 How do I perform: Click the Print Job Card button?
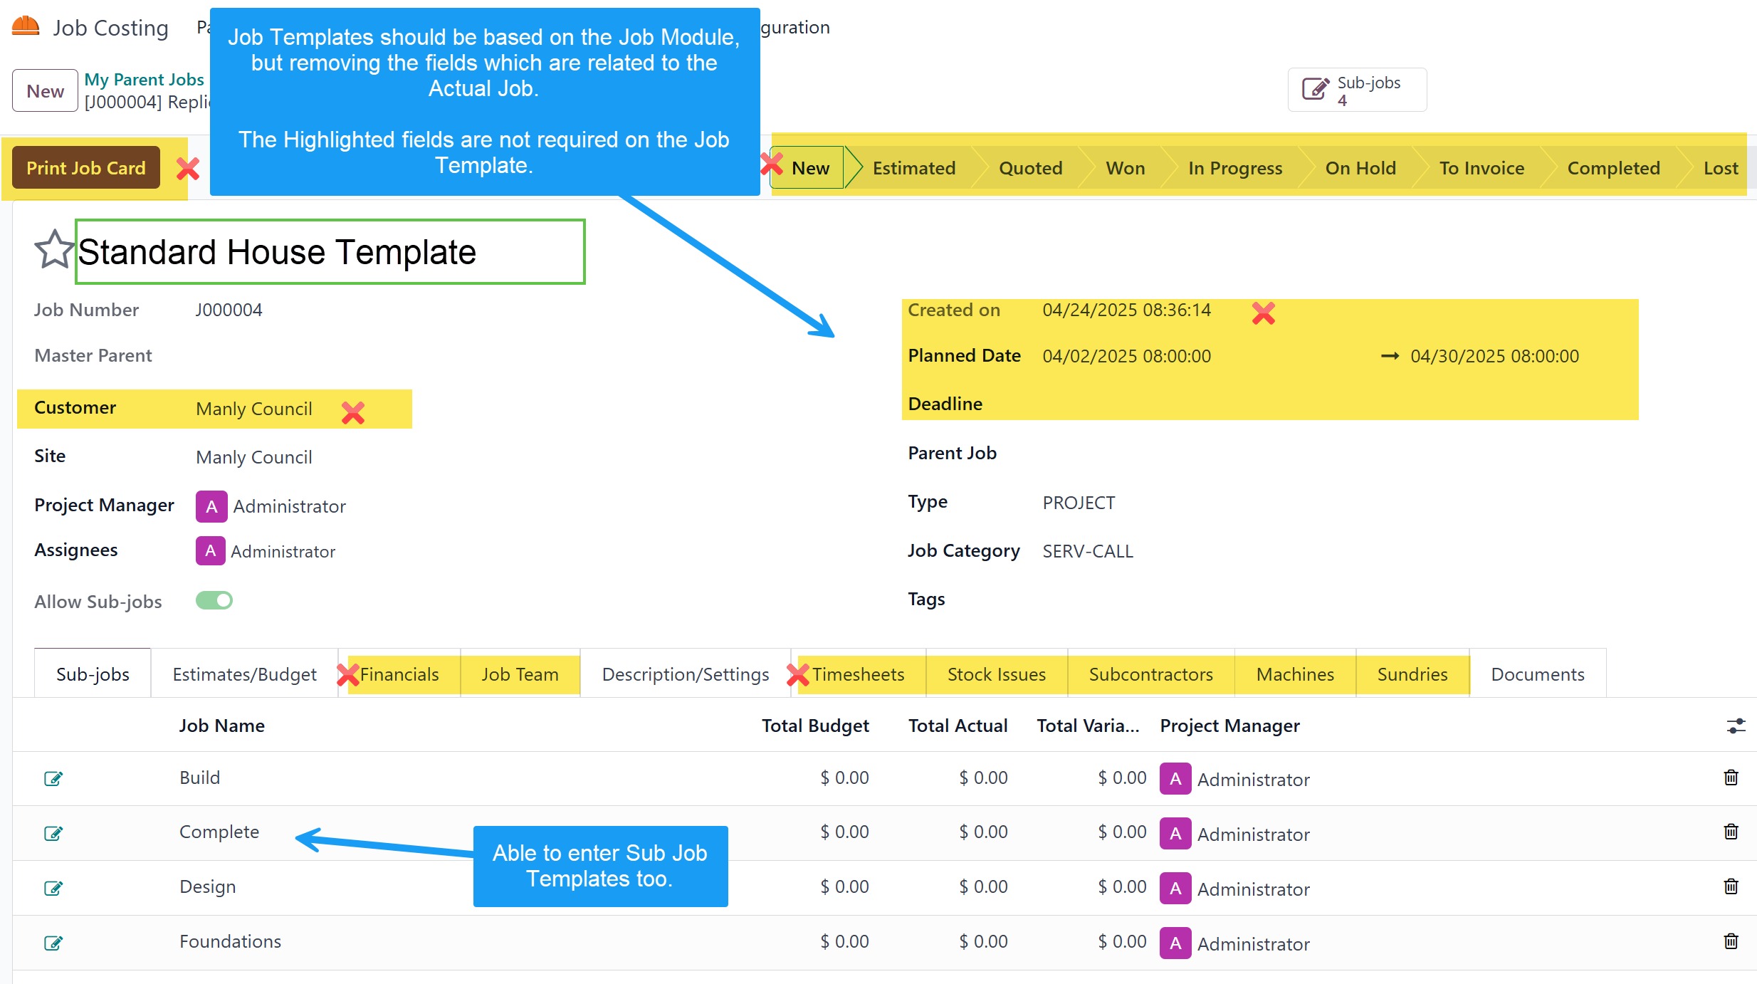[86, 168]
